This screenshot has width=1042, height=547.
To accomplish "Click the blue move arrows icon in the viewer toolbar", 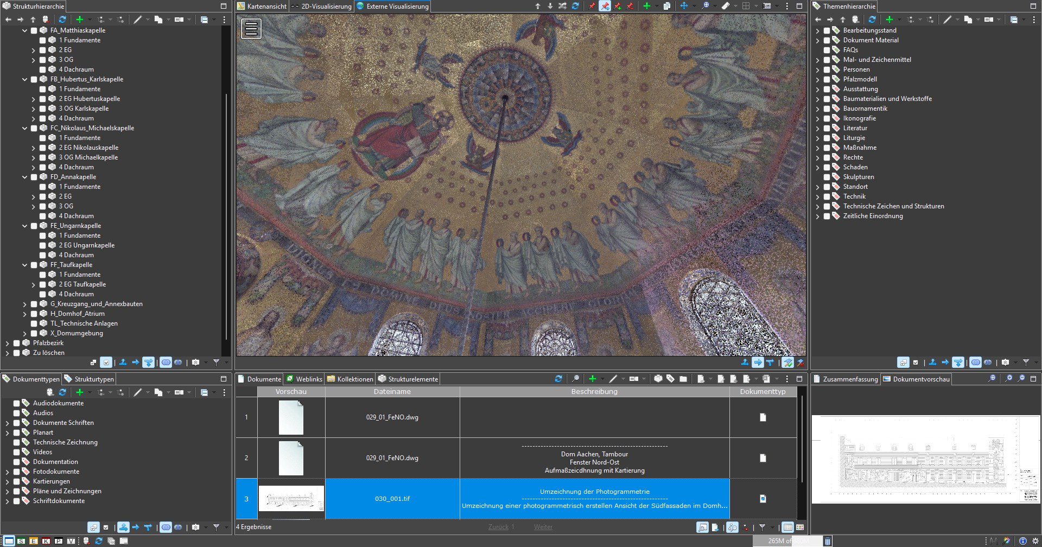I will 684,6.
